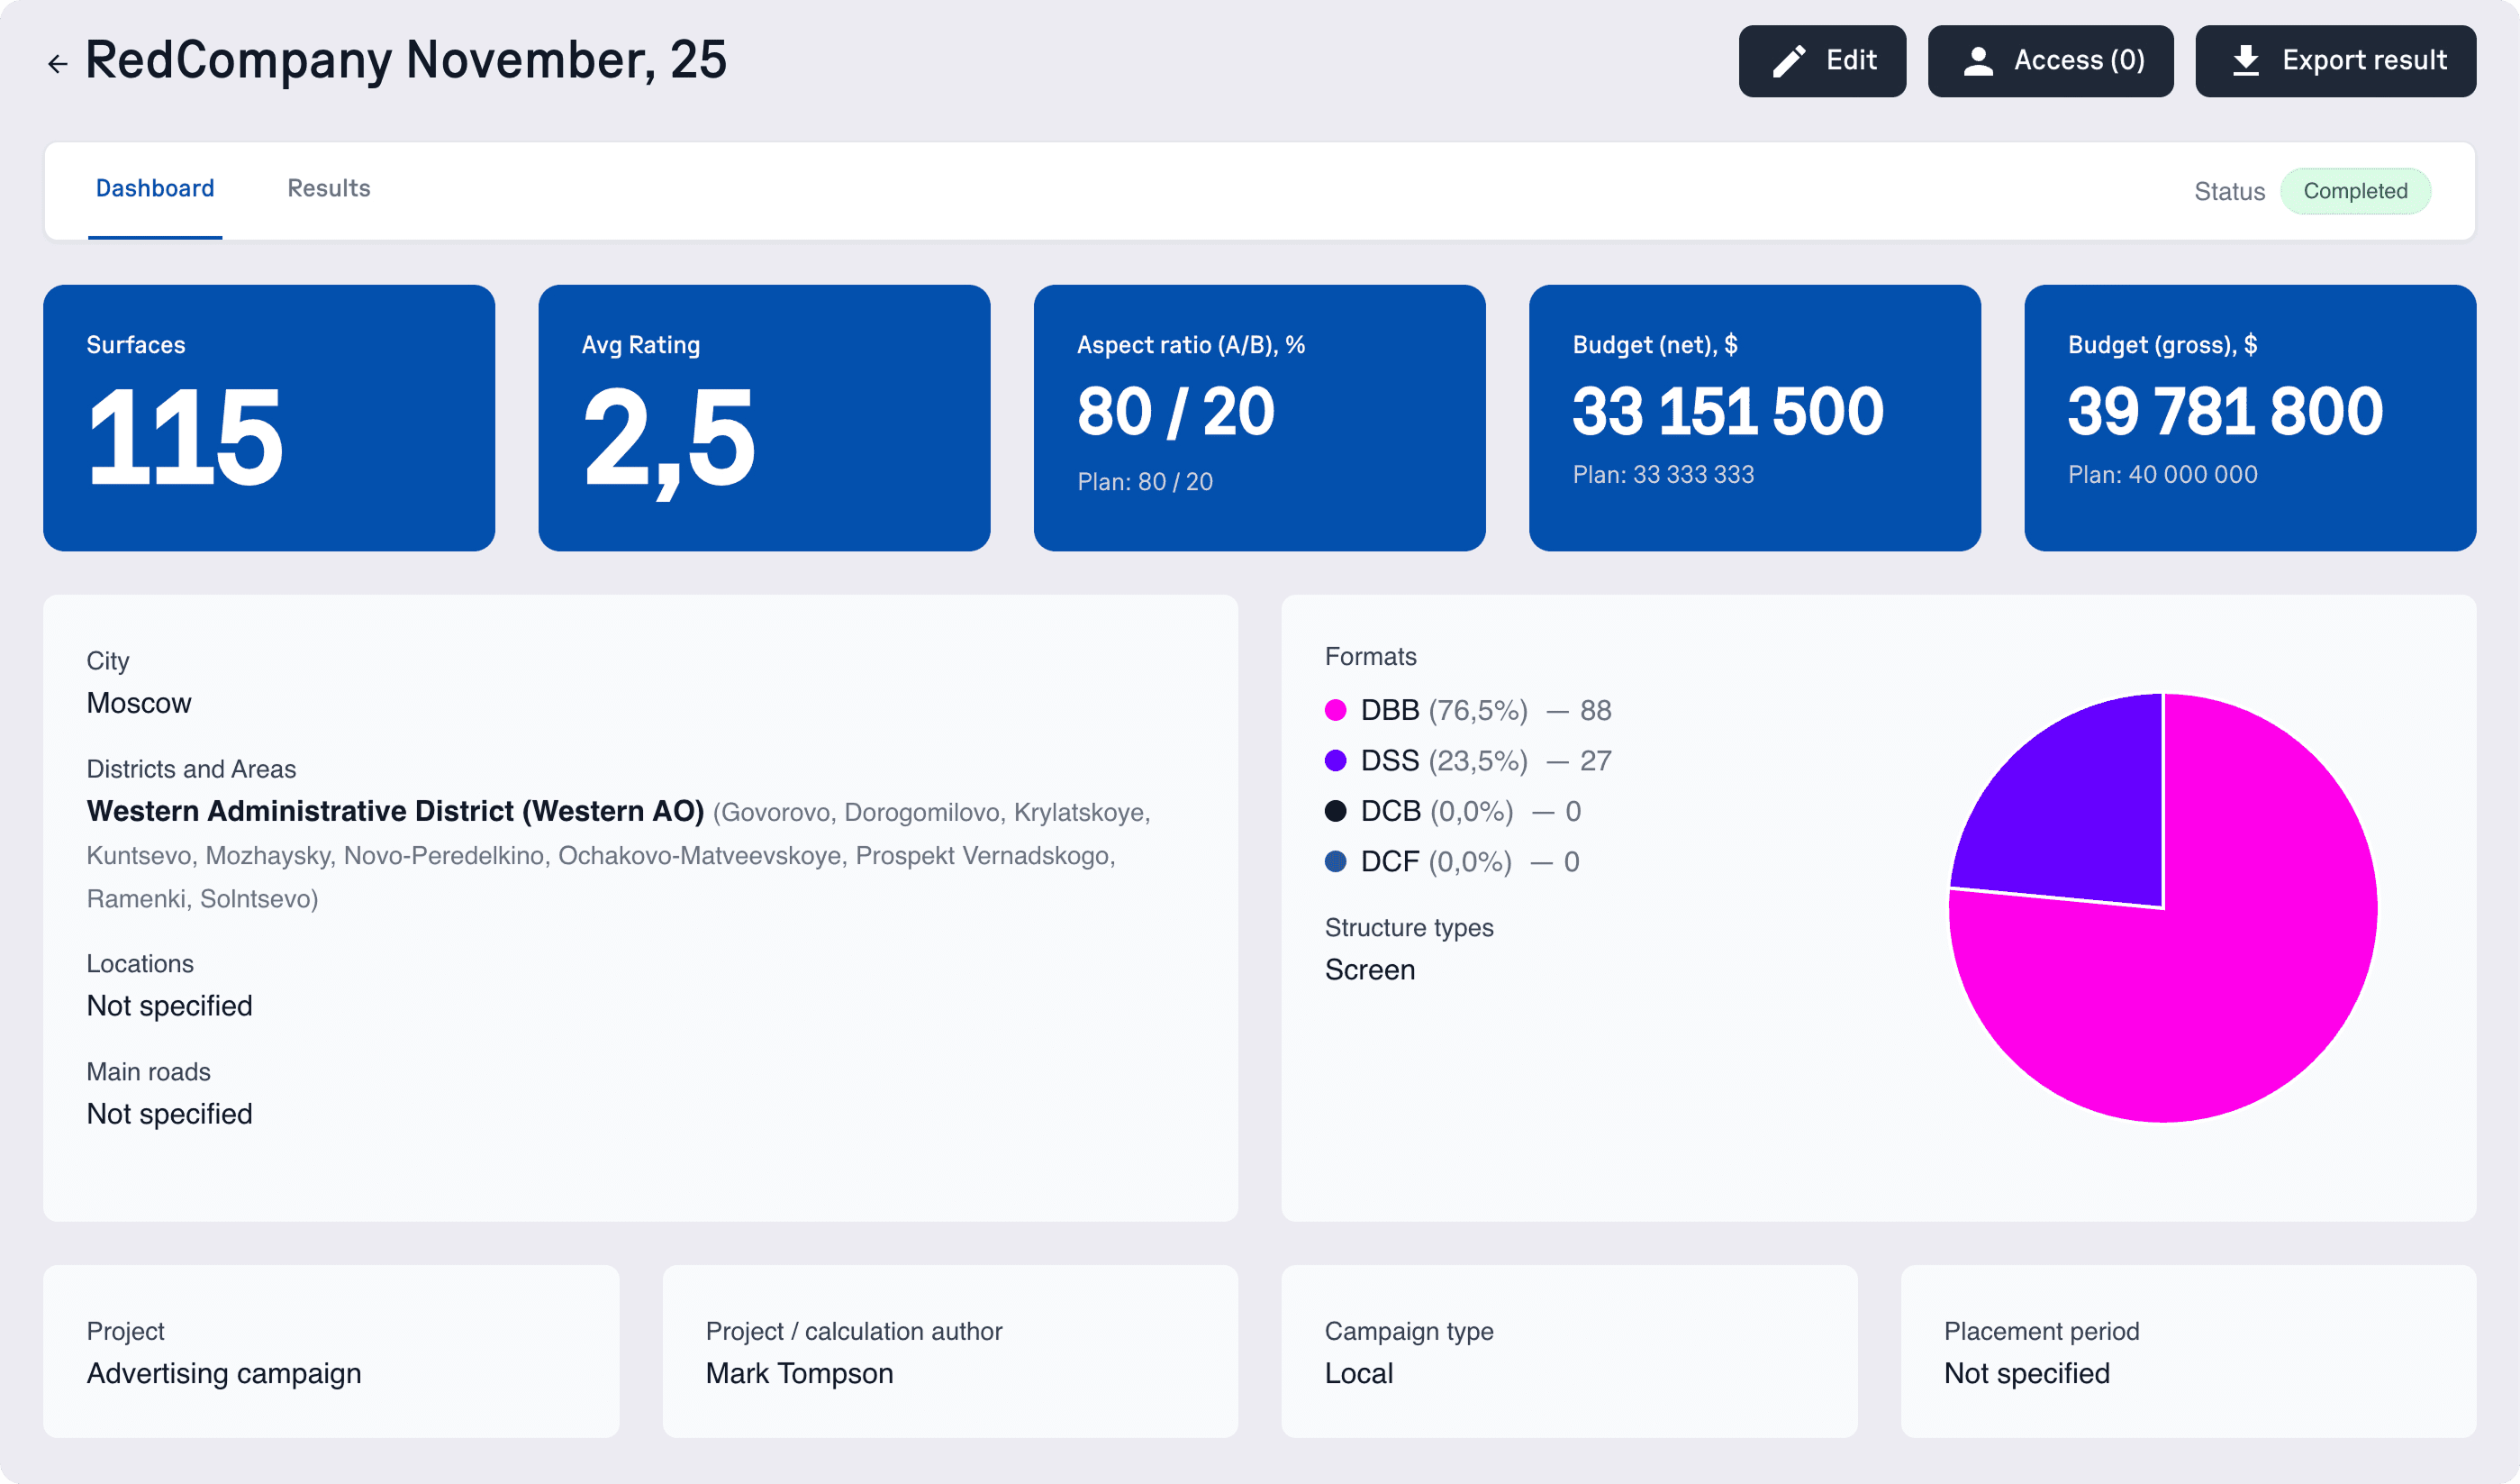The width and height of the screenshot is (2520, 1484).
Task: Click DCB (0,0%) legend label
Action: pos(1437,811)
